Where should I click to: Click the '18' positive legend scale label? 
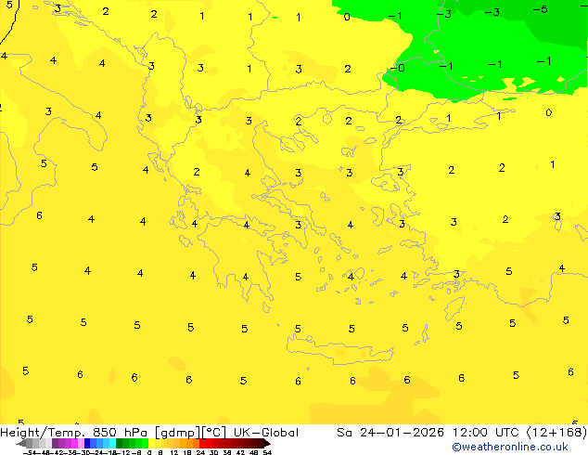(187, 453)
